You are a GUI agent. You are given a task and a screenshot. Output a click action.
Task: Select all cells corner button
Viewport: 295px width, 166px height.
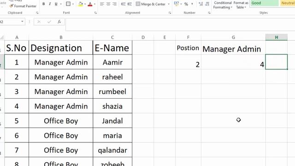2,37
